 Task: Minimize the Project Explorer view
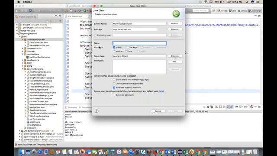[56, 16]
